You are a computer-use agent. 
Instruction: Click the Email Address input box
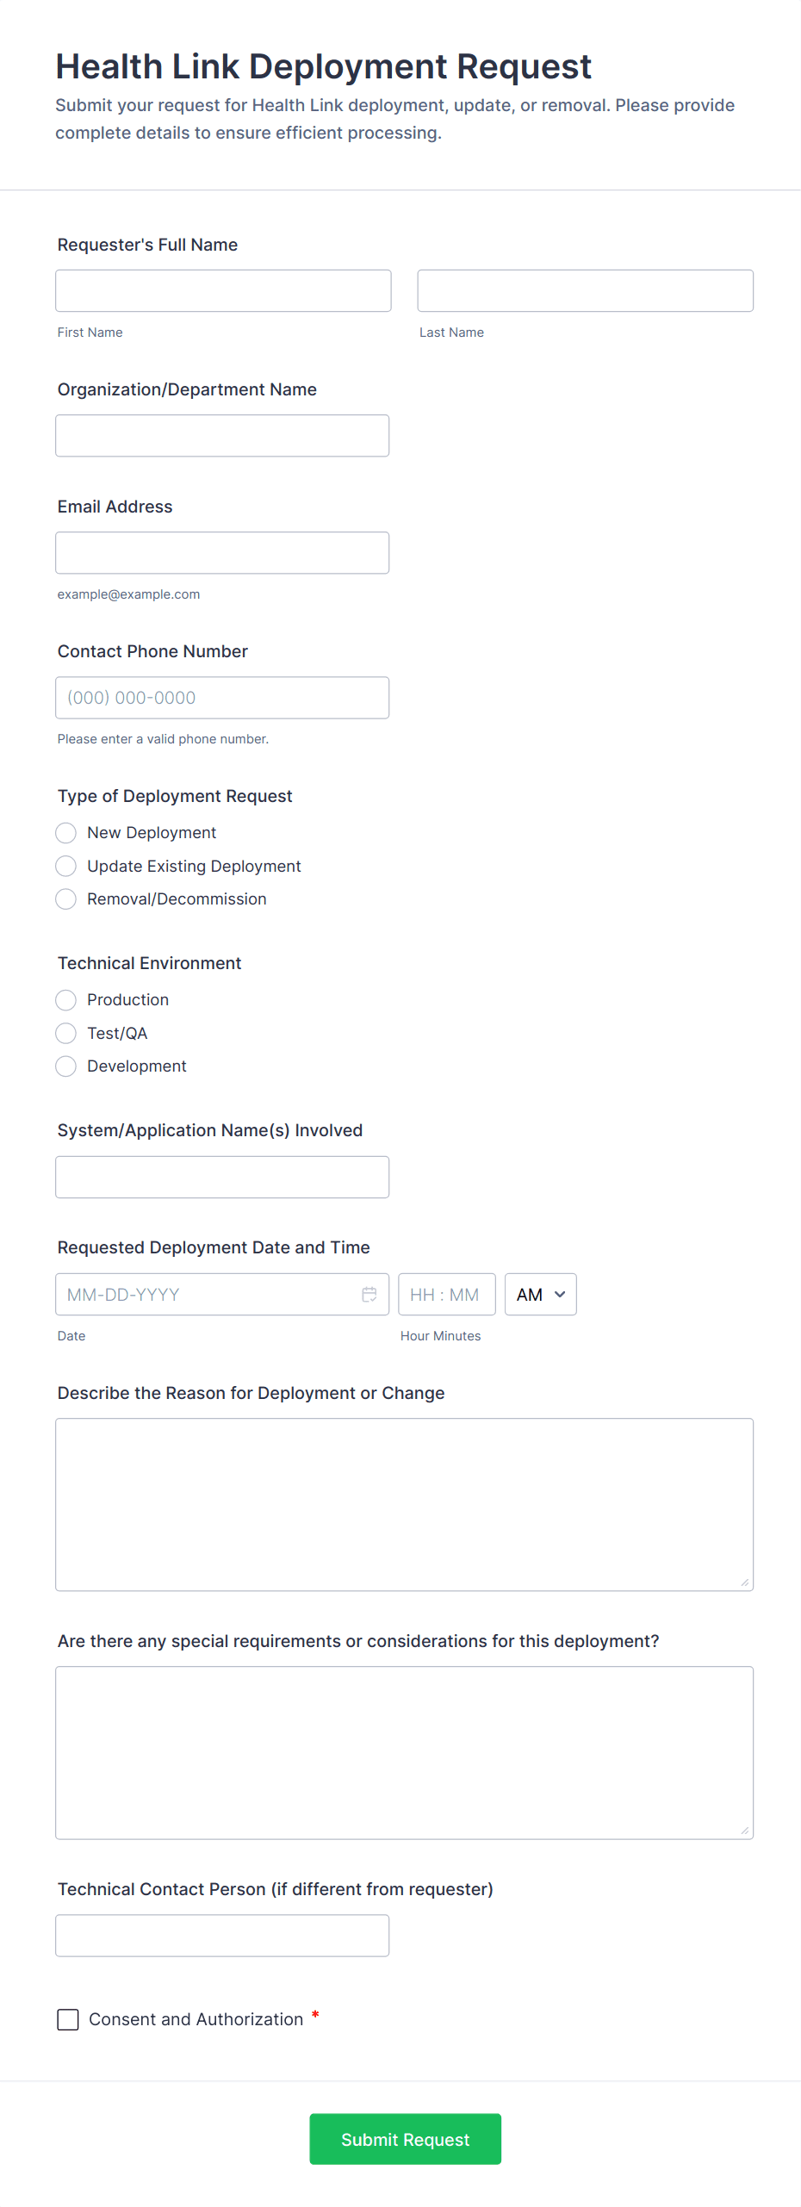222,553
